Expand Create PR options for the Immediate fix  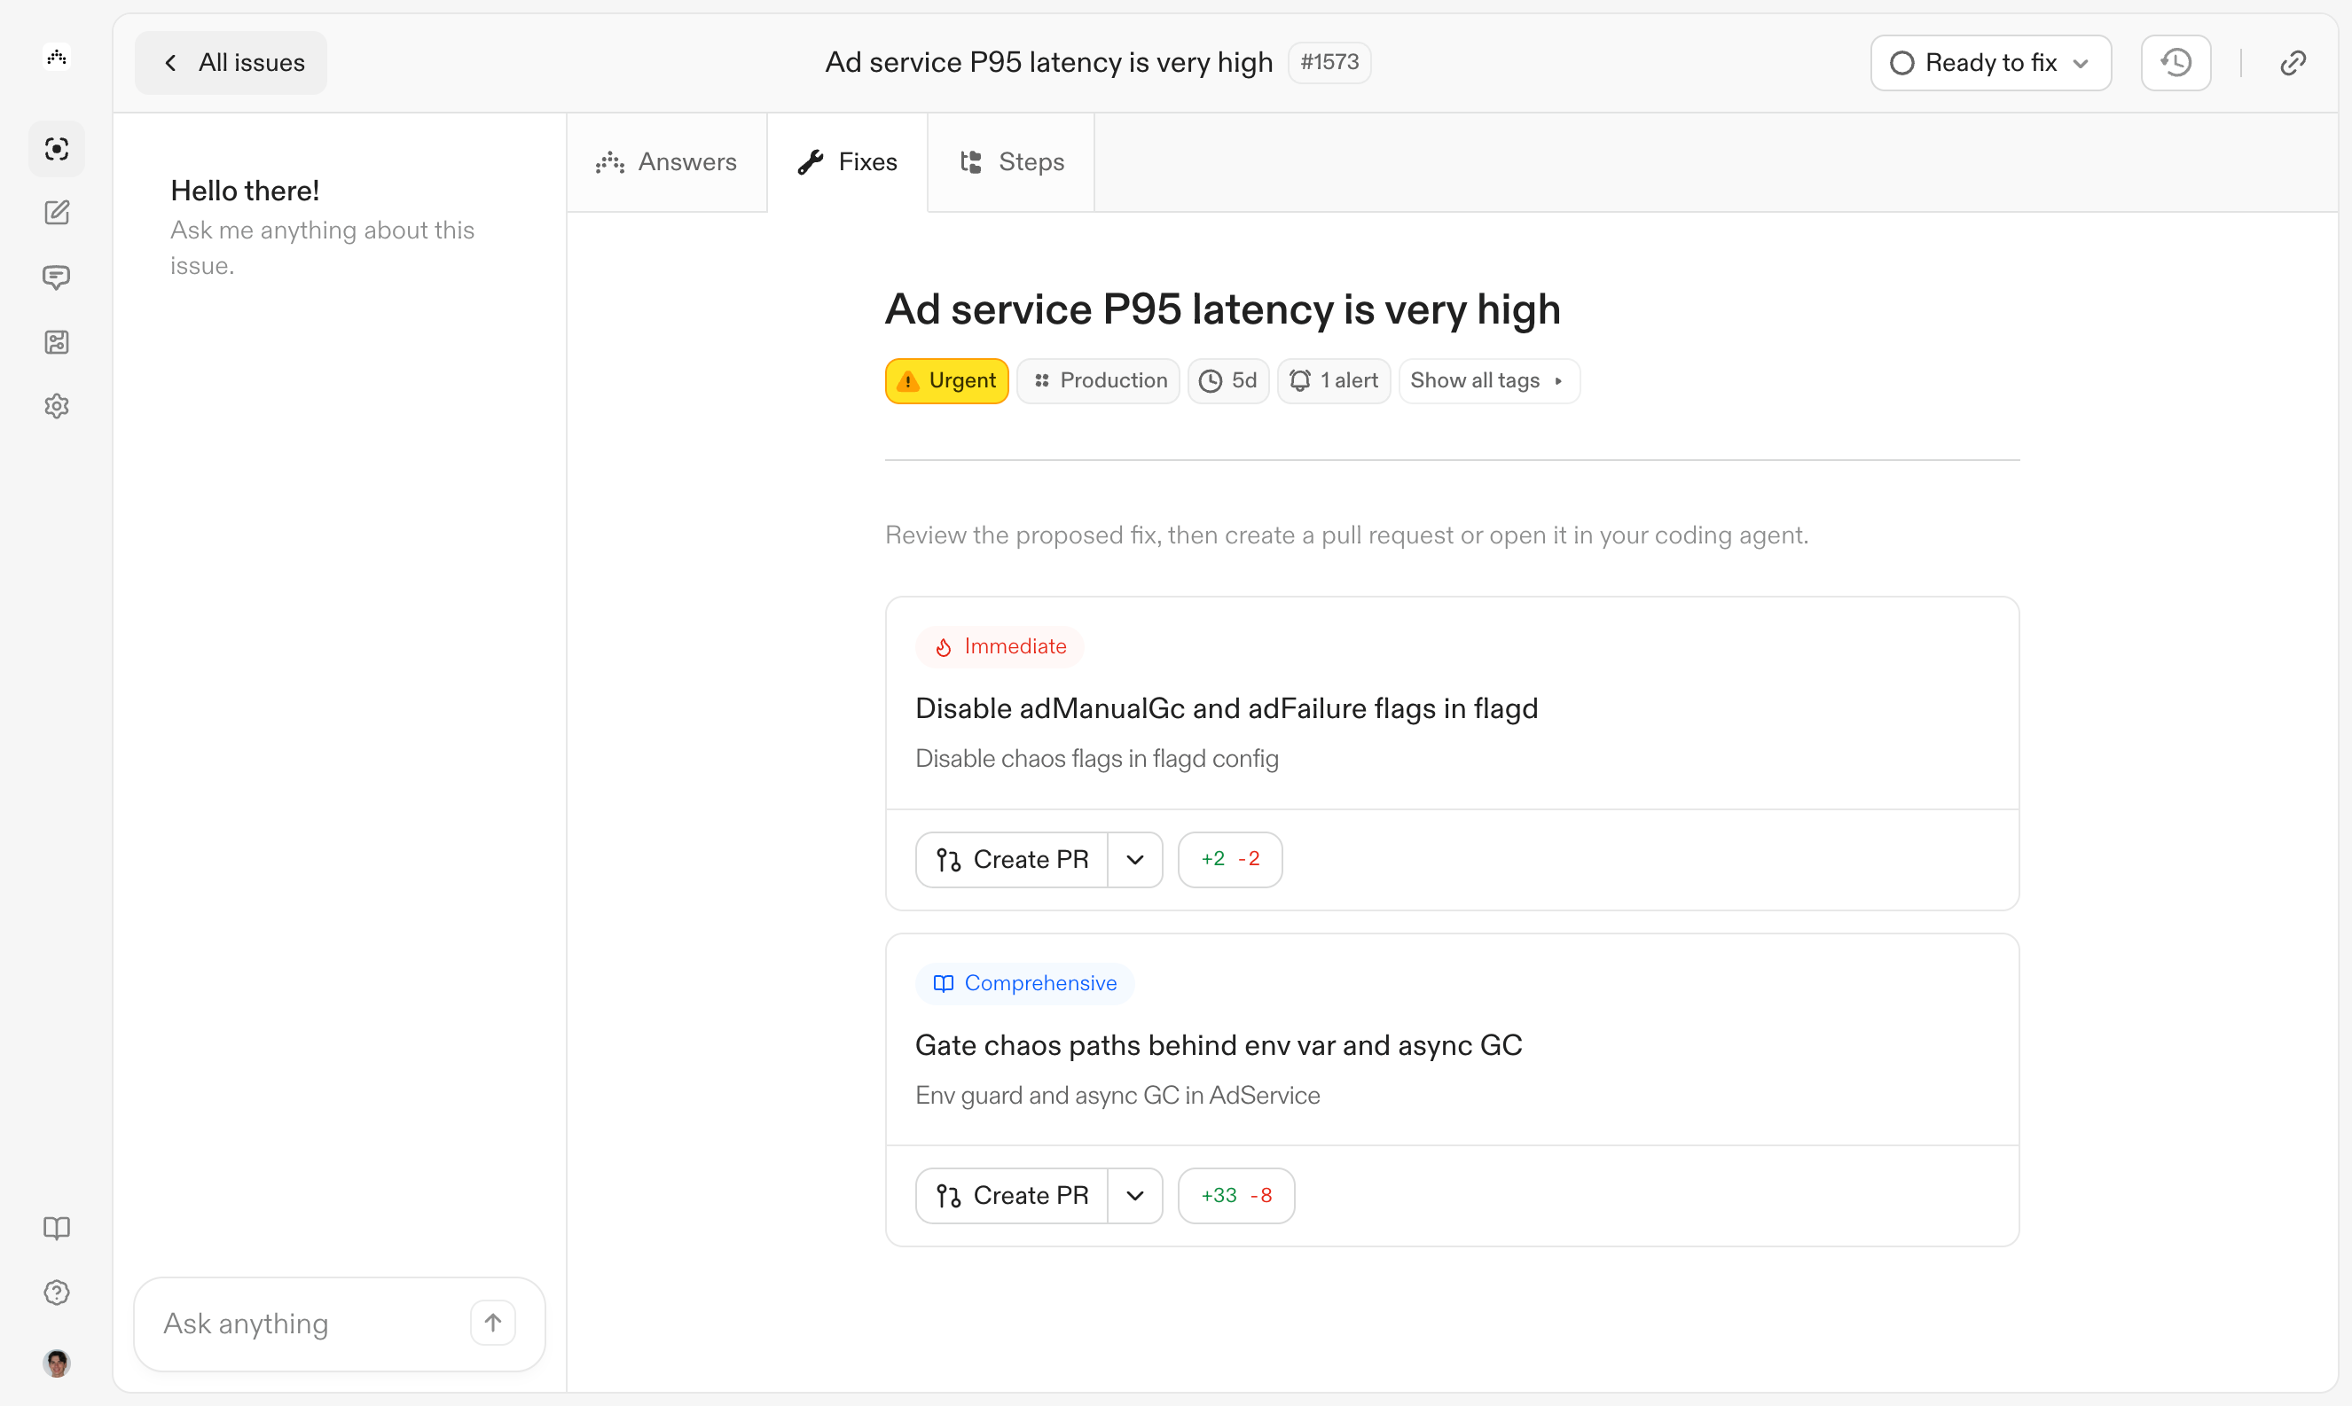click(x=1134, y=859)
